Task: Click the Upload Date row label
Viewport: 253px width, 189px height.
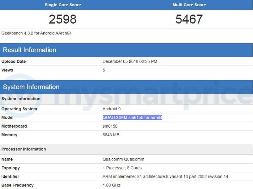Action: click(x=14, y=62)
